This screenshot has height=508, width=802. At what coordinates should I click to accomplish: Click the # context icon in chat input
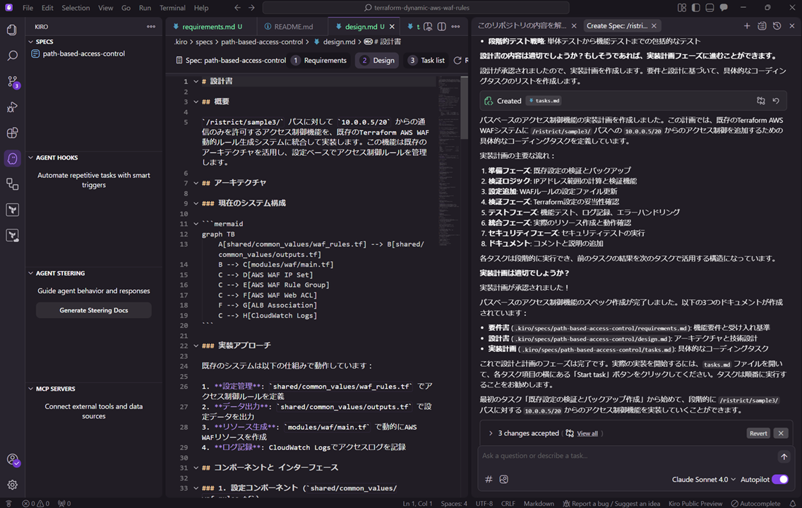point(489,479)
